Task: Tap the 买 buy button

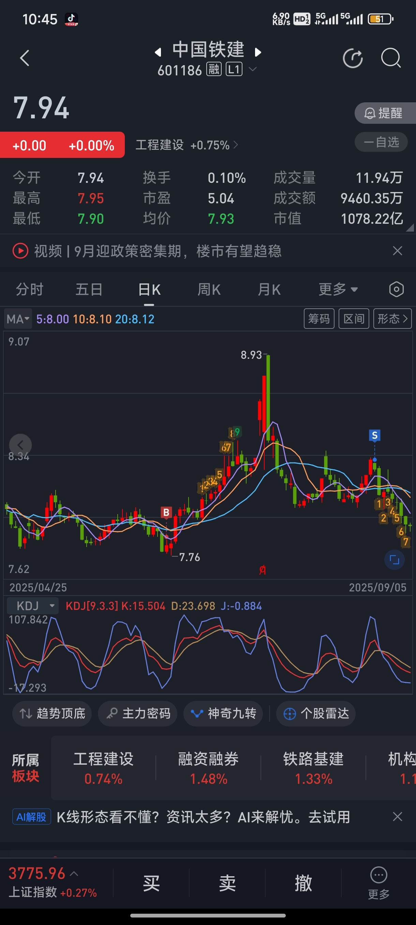Action: click(x=151, y=883)
